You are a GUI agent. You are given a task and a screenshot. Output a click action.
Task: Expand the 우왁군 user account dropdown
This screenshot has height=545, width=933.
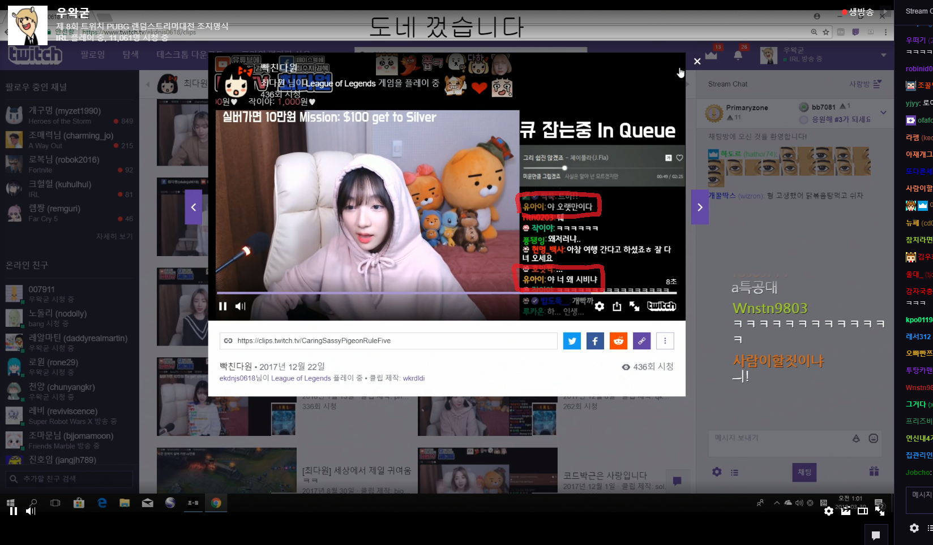(883, 55)
